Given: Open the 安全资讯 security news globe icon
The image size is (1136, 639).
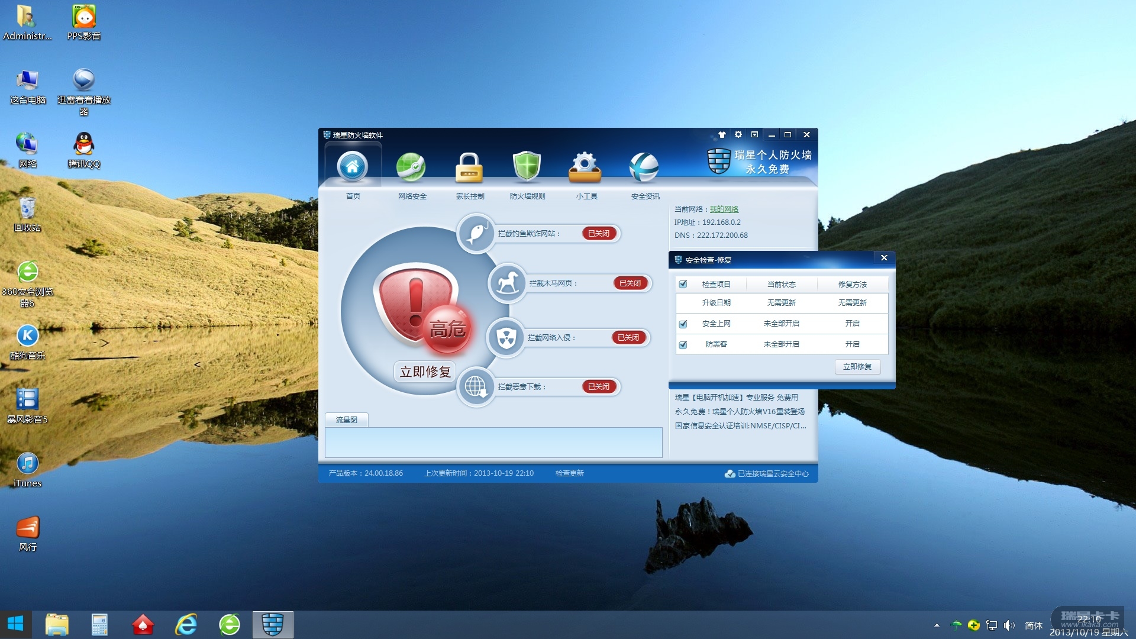Looking at the screenshot, I should [x=644, y=167].
